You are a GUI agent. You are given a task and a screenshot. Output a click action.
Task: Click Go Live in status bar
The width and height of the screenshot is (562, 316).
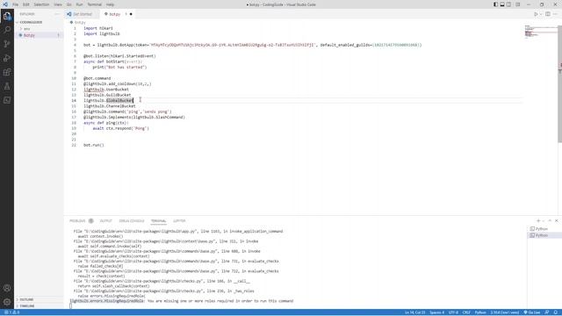pos(532,312)
